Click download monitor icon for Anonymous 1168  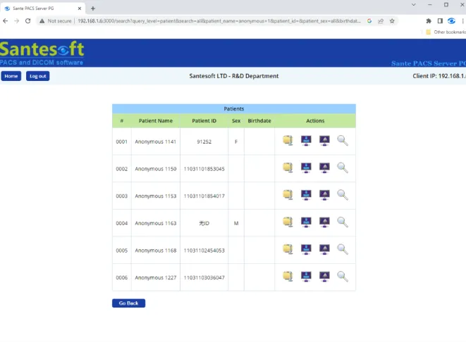306,249
